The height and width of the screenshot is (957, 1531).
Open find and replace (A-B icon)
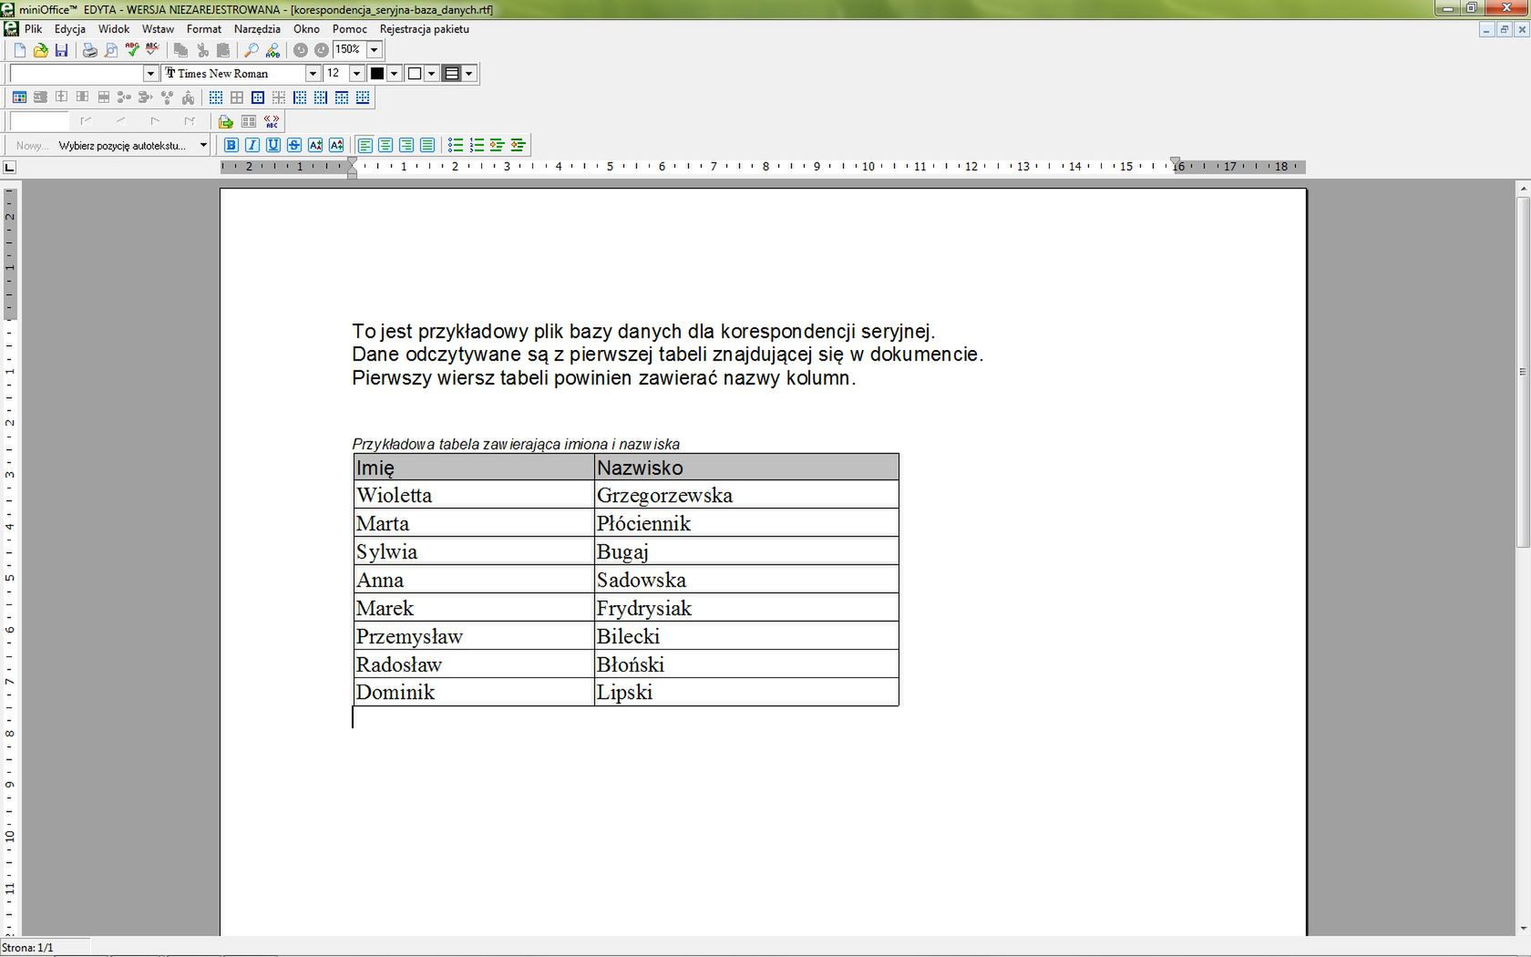click(272, 50)
